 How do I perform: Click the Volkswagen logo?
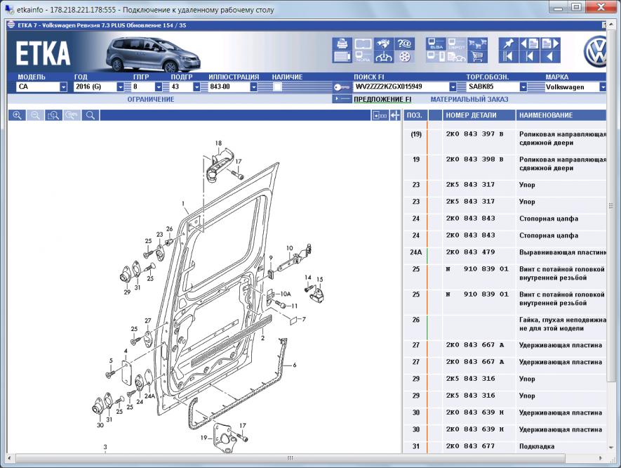(595, 52)
